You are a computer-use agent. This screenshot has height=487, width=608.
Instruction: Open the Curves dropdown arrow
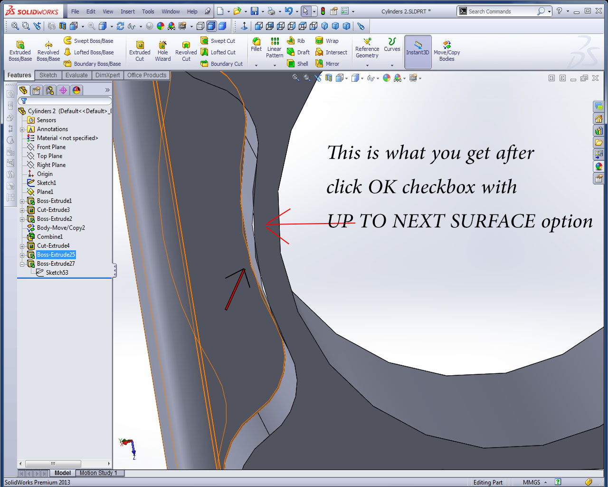point(392,66)
